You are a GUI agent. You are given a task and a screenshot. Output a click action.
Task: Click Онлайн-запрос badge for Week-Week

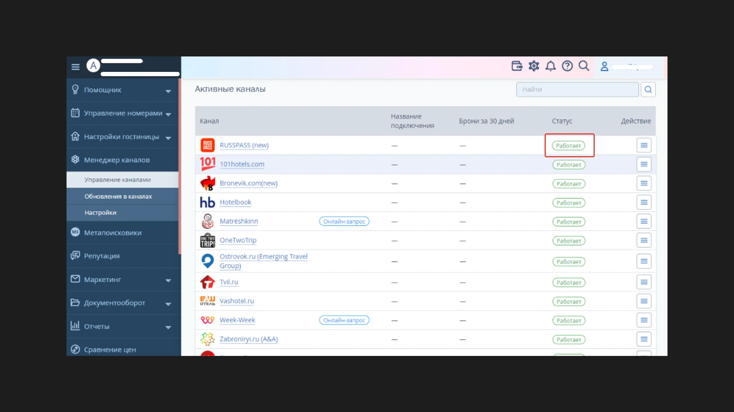click(344, 320)
